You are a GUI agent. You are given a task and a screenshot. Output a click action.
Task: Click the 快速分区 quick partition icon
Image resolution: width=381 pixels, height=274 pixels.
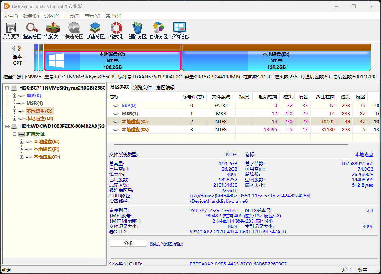tap(74, 30)
